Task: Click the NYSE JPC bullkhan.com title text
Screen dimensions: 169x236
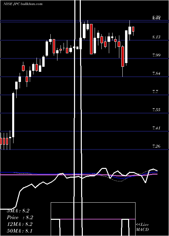Action: pyautogui.click(x=23, y=4)
